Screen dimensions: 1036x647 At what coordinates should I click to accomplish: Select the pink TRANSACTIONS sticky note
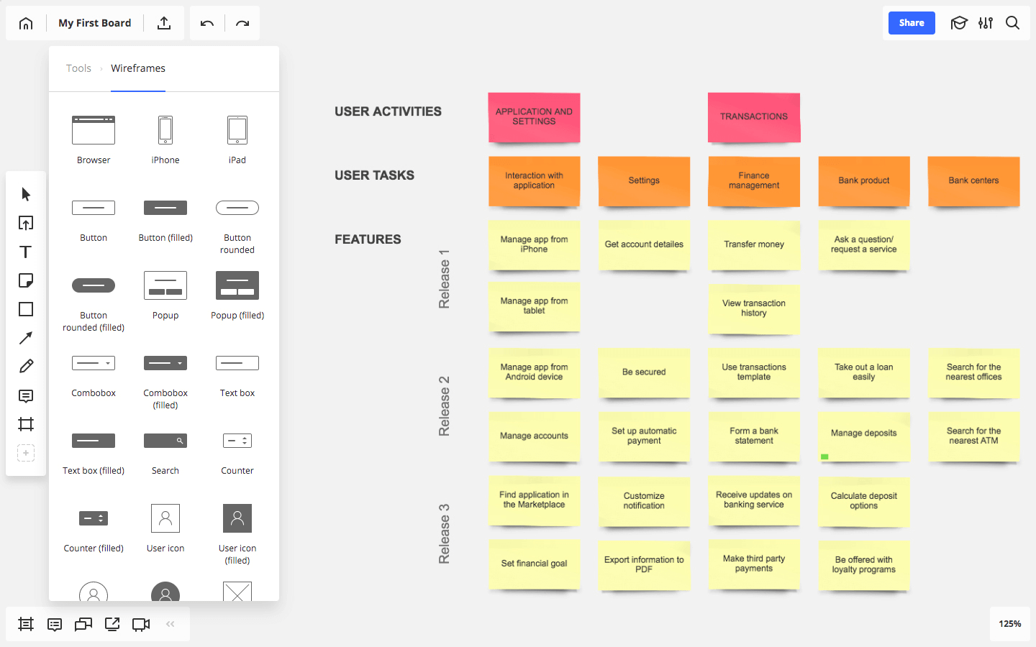754,117
